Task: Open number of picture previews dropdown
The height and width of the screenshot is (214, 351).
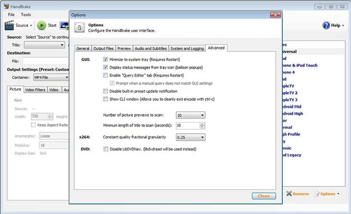Action: tap(190, 115)
